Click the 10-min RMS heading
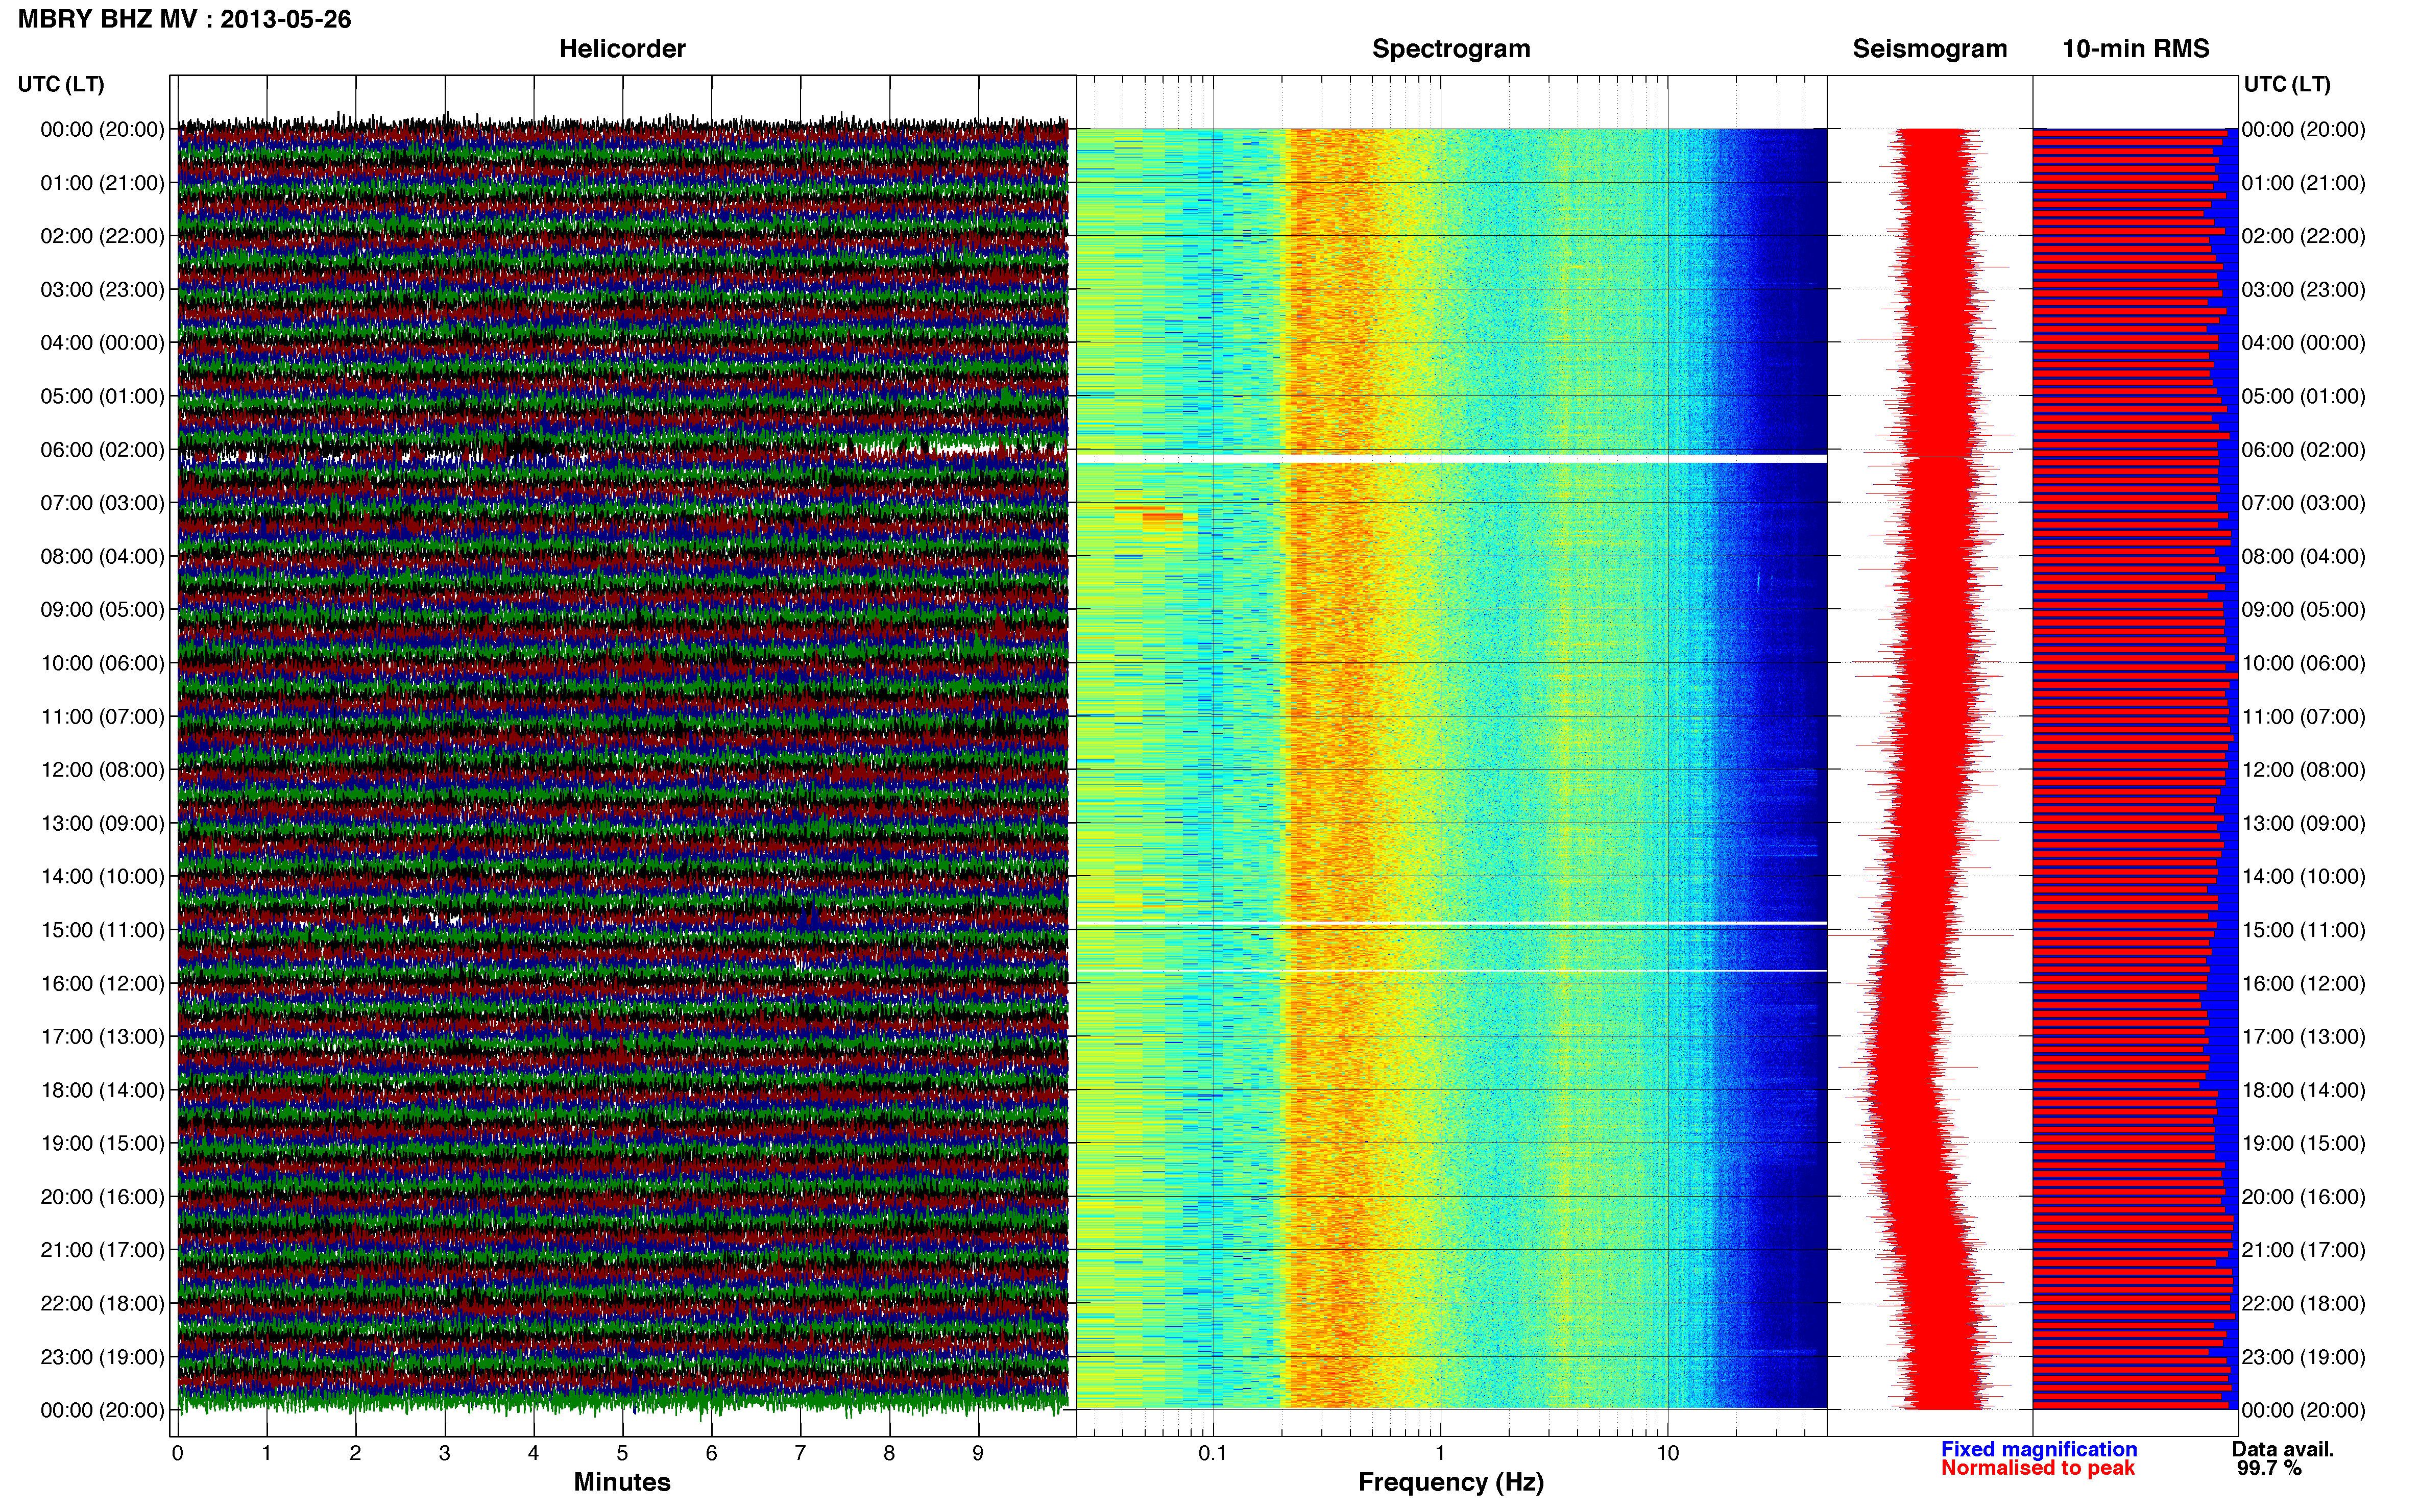Screen dimensions: 2420x1512 pos(2136,49)
